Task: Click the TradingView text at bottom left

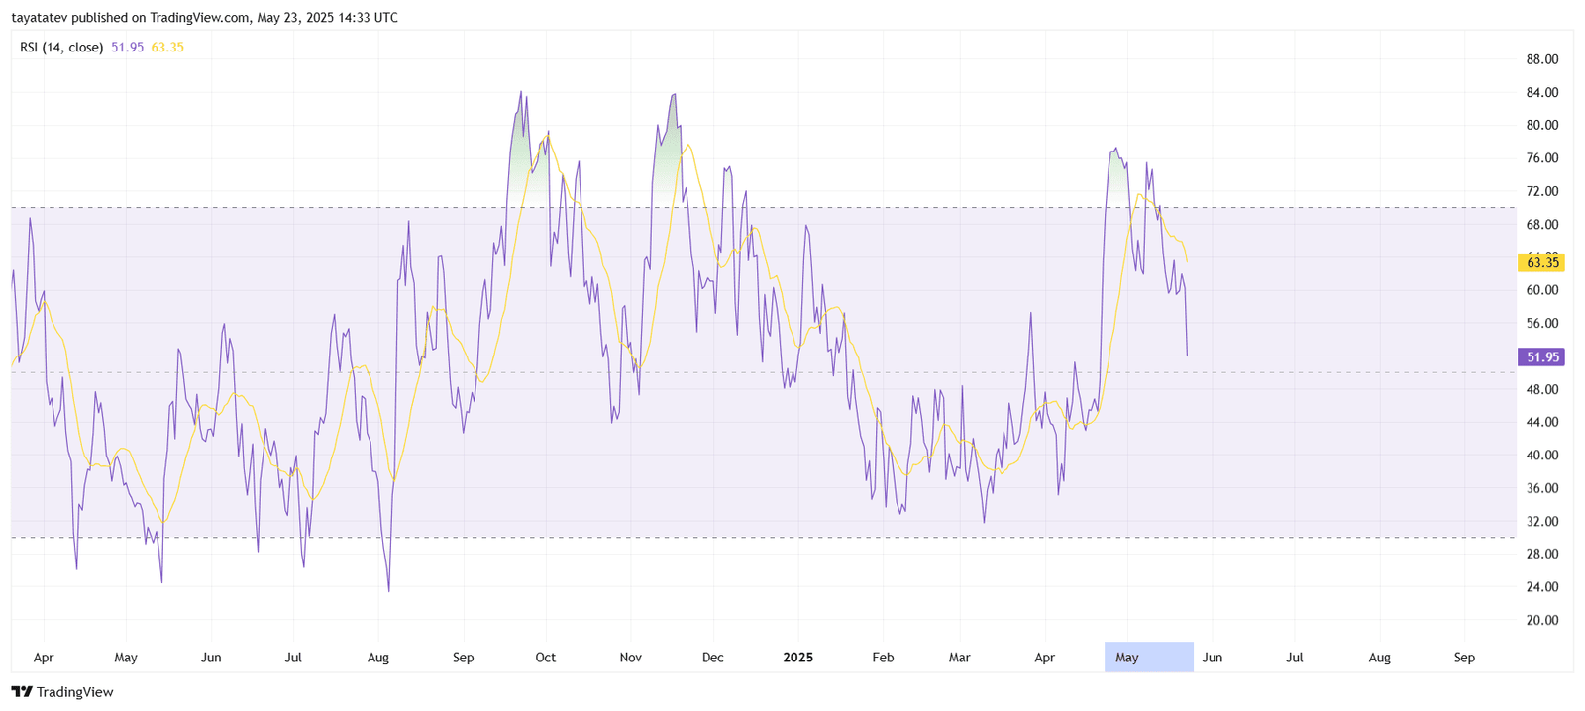Action: tap(74, 692)
